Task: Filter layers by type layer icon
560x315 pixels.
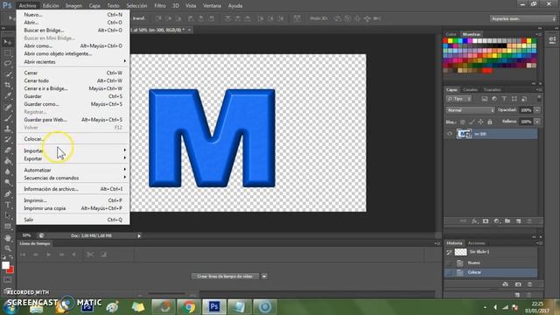Action: point(504,99)
